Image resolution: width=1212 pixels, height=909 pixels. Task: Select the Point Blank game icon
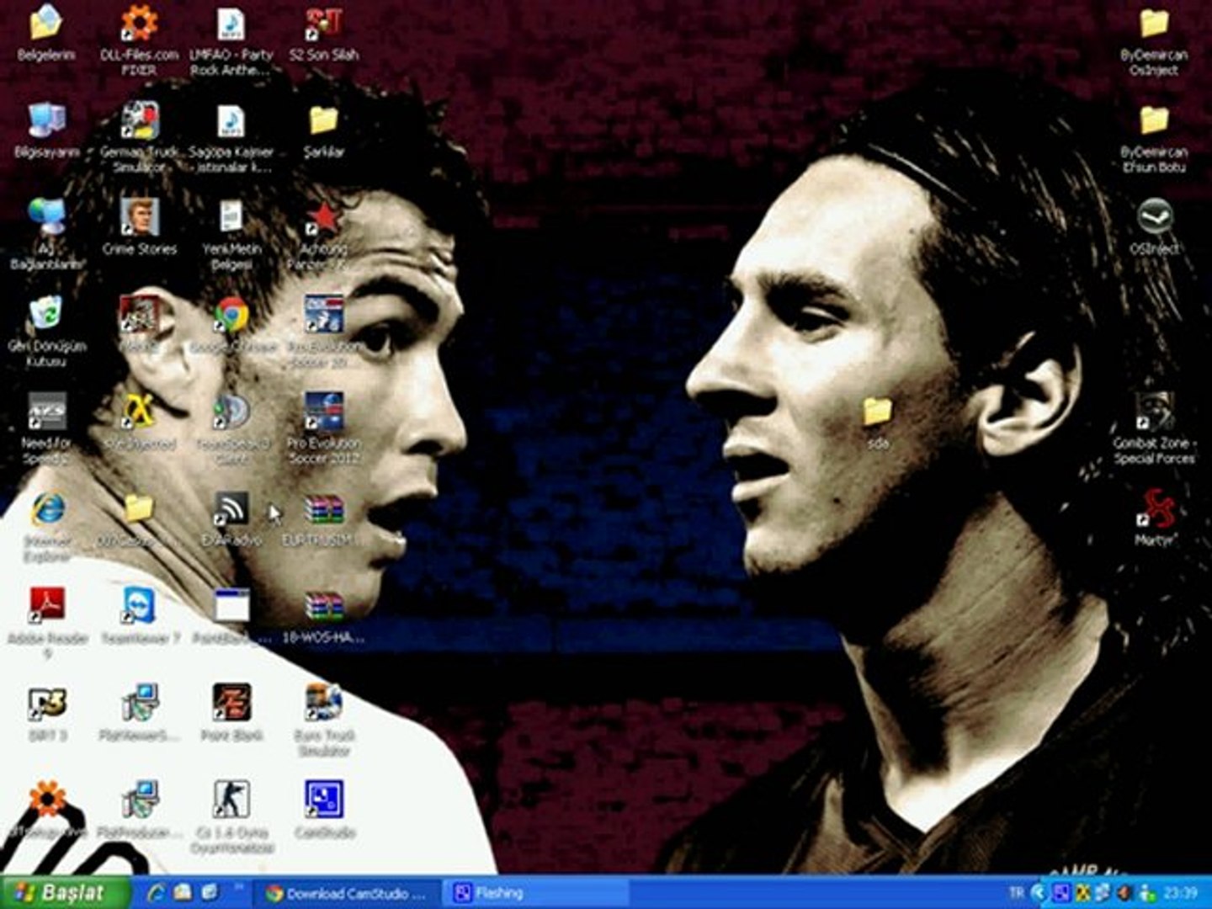(231, 704)
